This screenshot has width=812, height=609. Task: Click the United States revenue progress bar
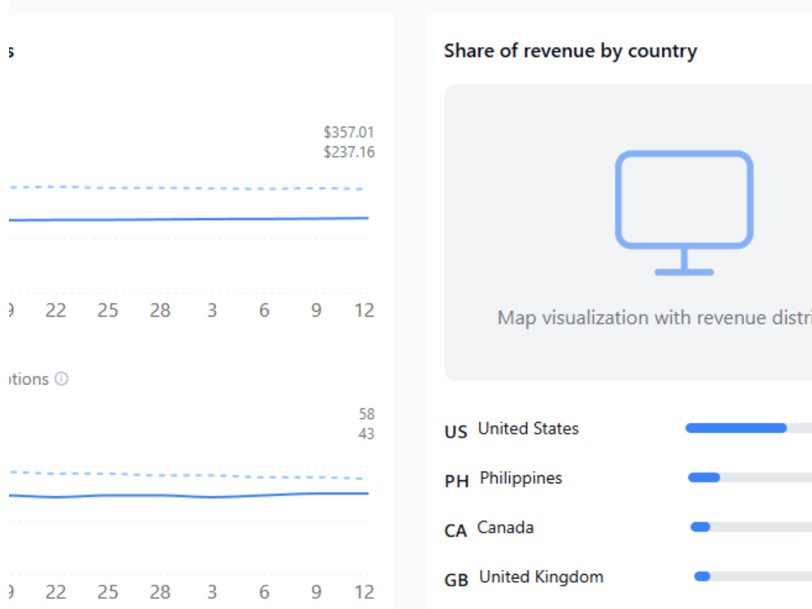coord(749,428)
